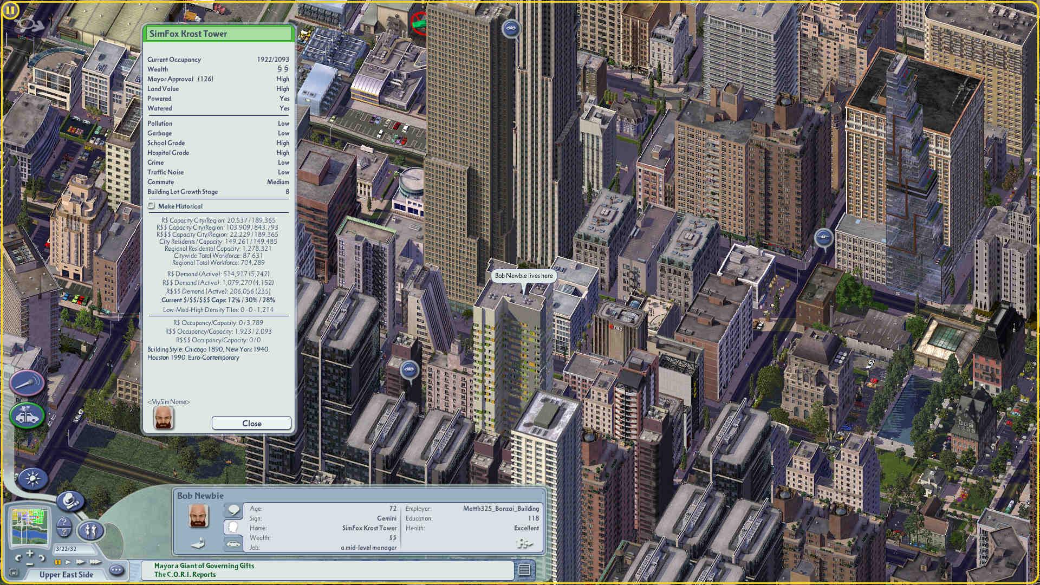1040x585 pixels.
Task: Click the SimFox Krost Tower title bar
Action: (218, 34)
